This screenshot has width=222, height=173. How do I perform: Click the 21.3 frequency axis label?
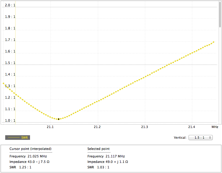pos(144,127)
